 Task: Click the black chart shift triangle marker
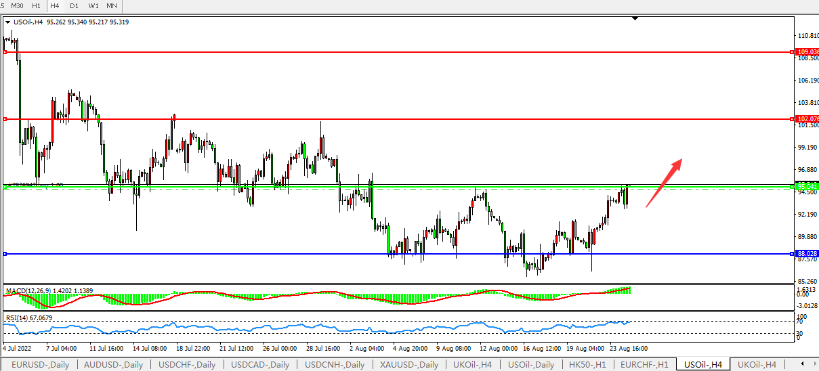(634, 18)
